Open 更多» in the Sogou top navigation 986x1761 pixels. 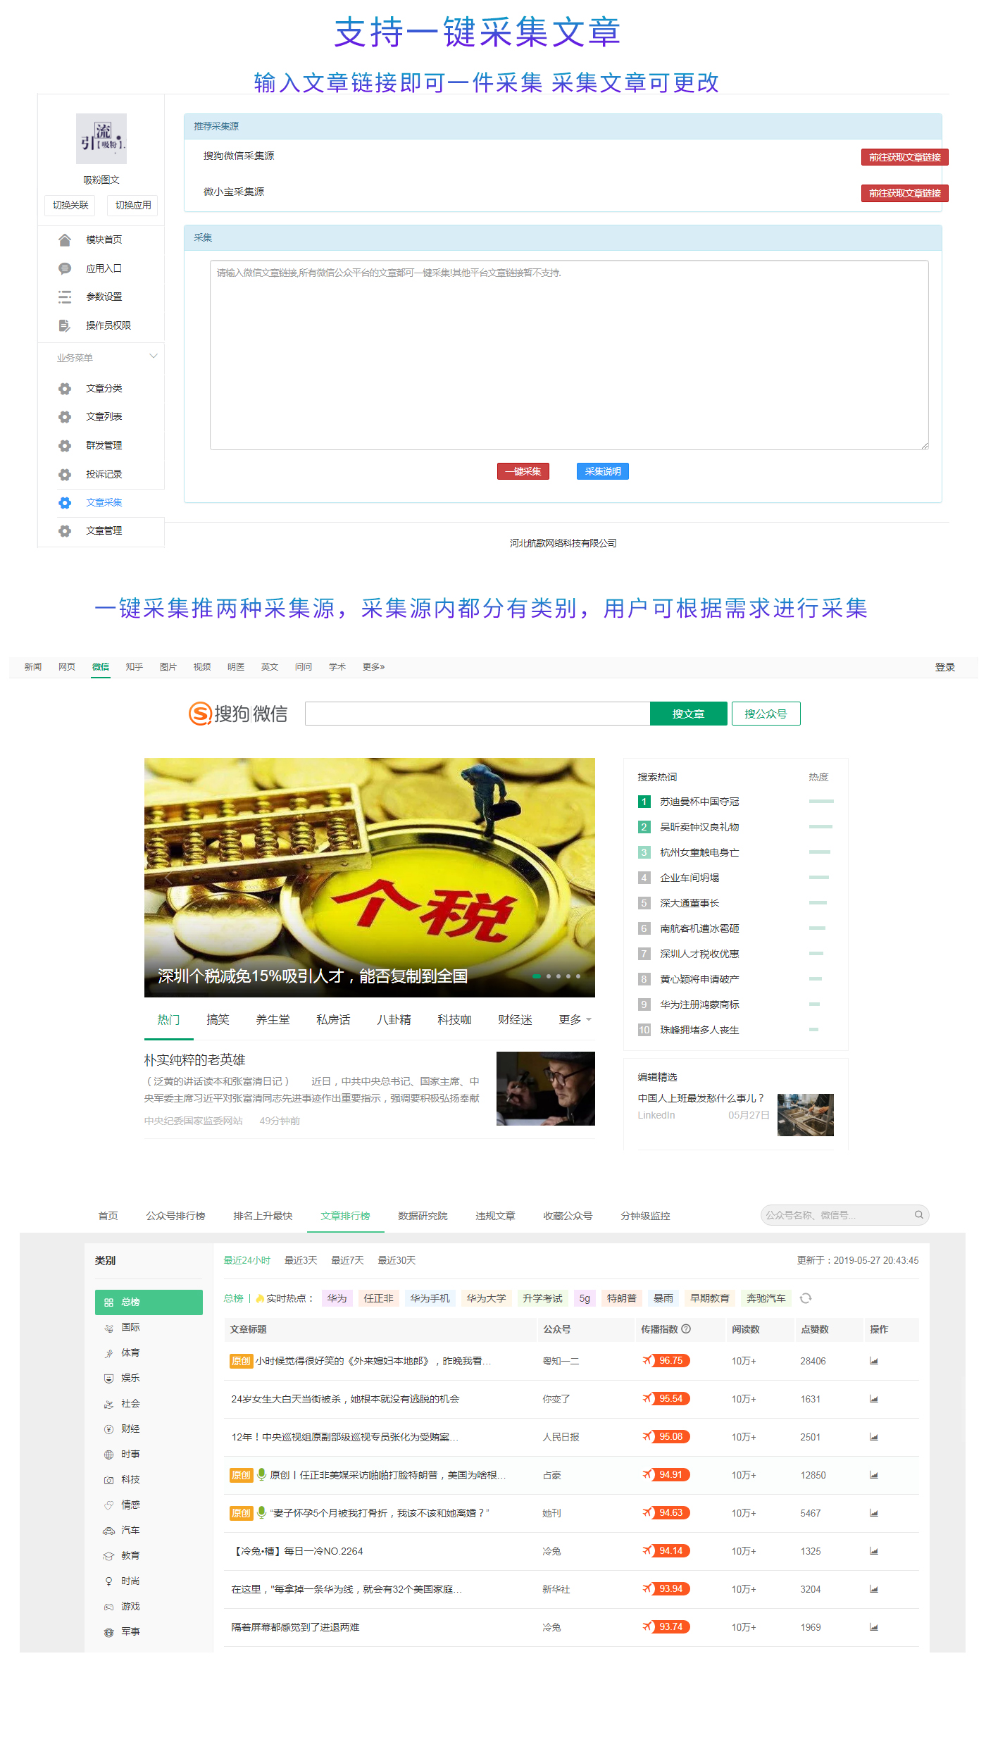[x=373, y=666]
